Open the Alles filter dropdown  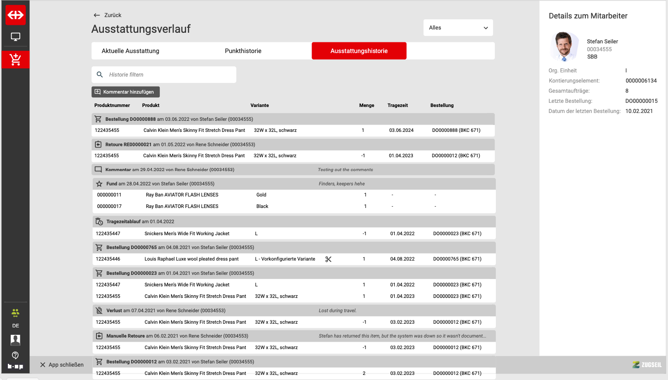[458, 28]
